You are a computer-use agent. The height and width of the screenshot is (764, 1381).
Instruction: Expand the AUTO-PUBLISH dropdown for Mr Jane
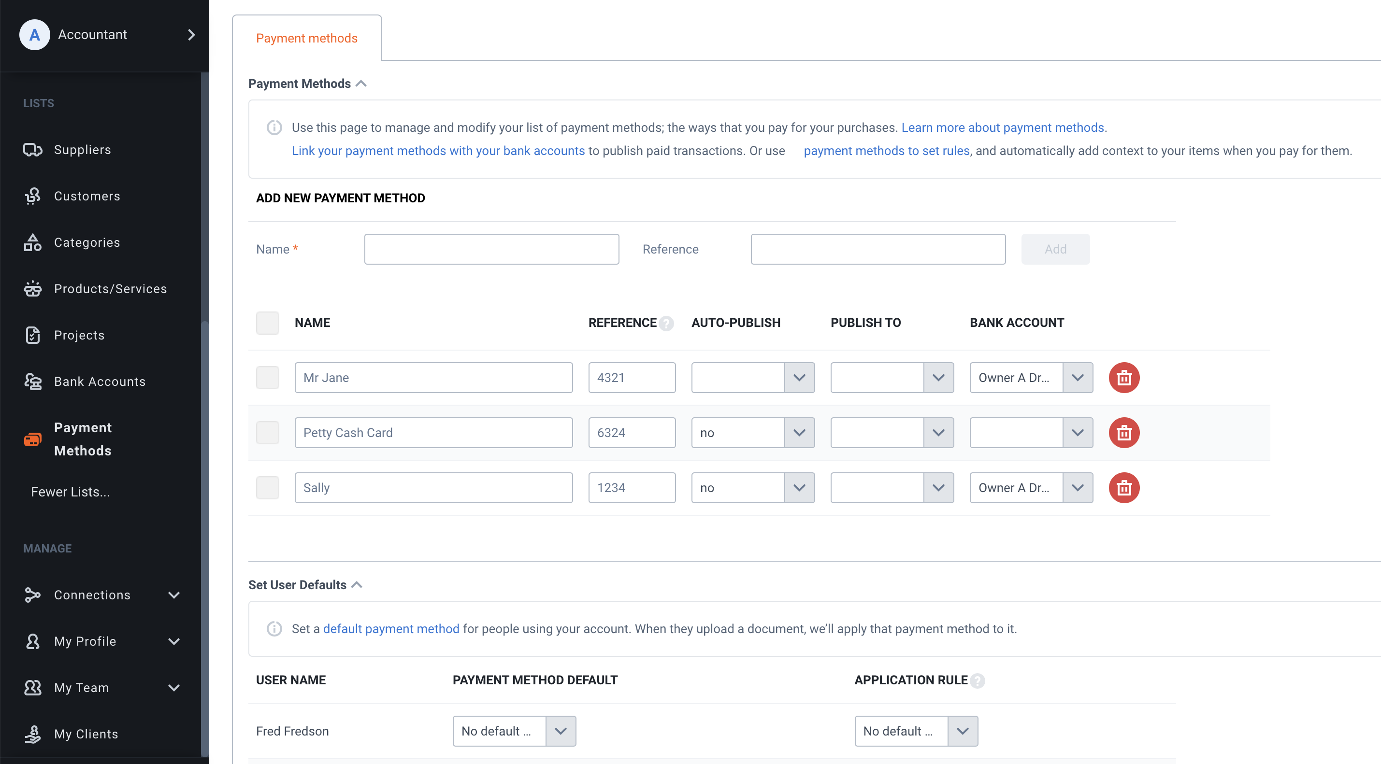click(798, 376)
